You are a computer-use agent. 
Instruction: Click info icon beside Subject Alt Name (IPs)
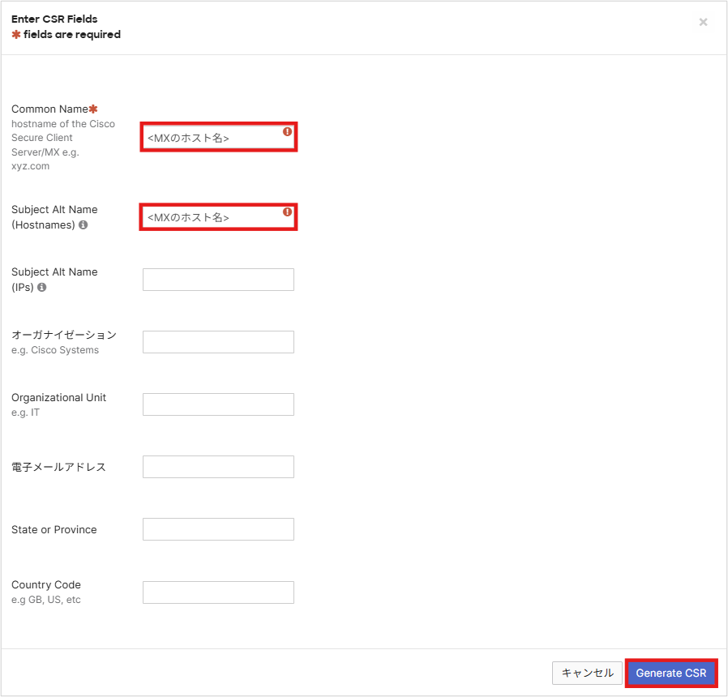tap(42, 287)
